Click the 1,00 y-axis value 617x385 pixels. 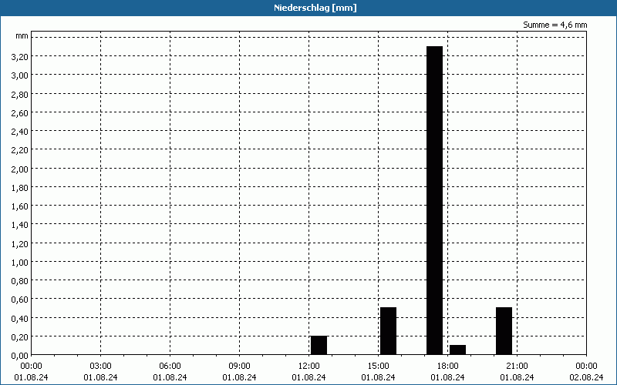tap(20, 263)
